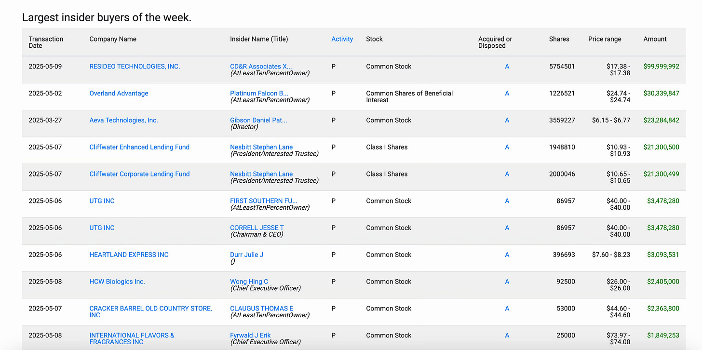The height and width of the screenshot is (350, 702).
Task: Click the Price range column header
Action: click(x=605, y=39)
